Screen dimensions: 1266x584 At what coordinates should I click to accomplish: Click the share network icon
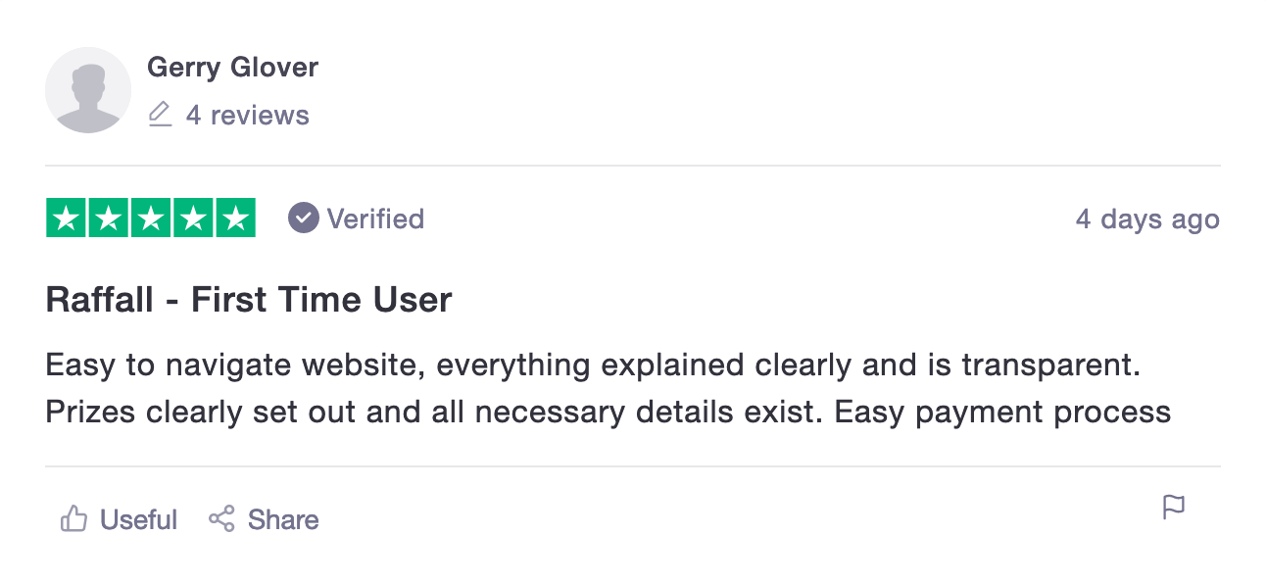[x=222, y=518]
